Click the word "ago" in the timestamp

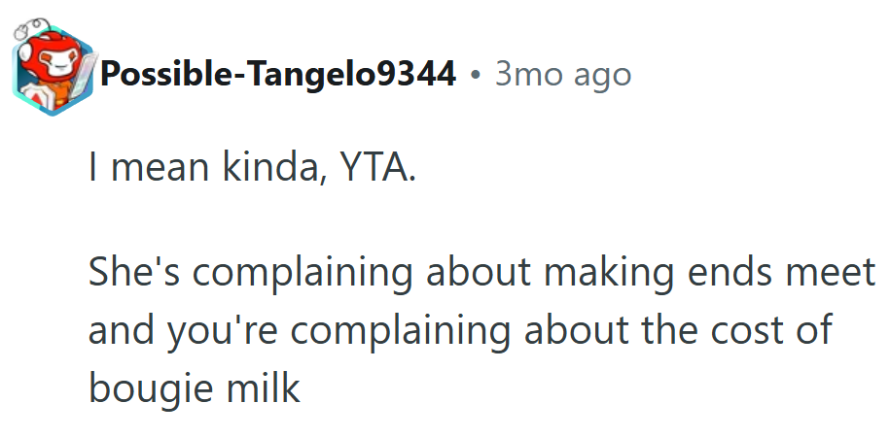coord(600,75)
